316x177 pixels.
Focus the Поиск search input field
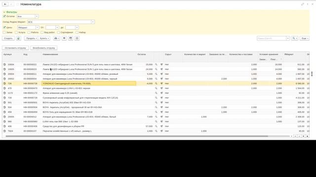coord(272,38)
